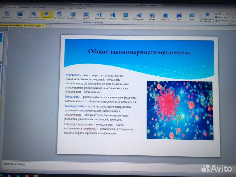This screenshot has width=236, height=177.
Task: Open the Office Tab ribbon tab
Action: (x=81, y=8)
